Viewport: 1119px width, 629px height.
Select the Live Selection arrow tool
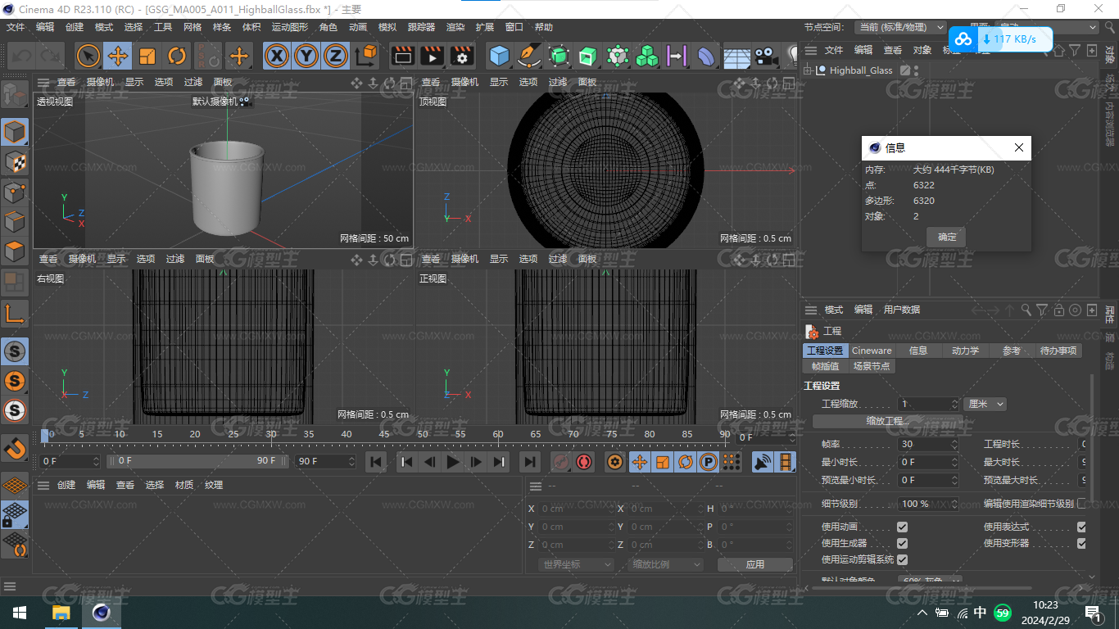88,56
